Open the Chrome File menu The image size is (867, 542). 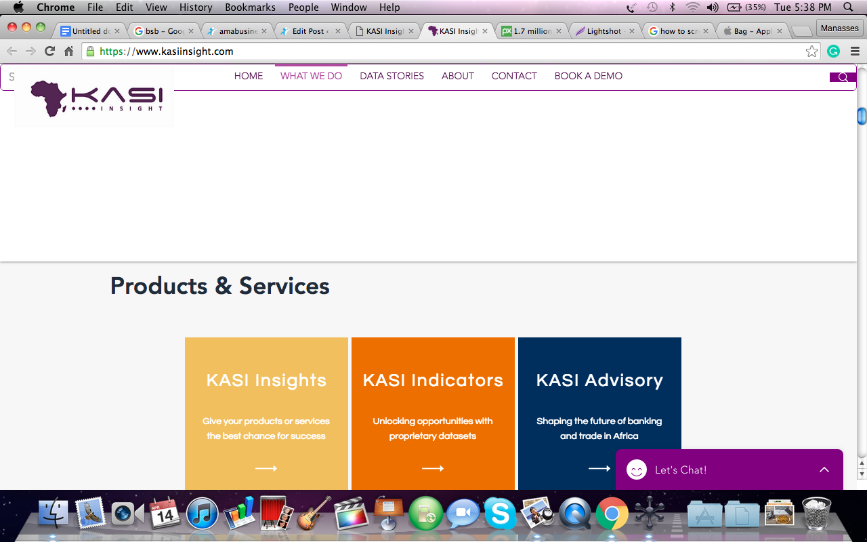coord(95,7)
